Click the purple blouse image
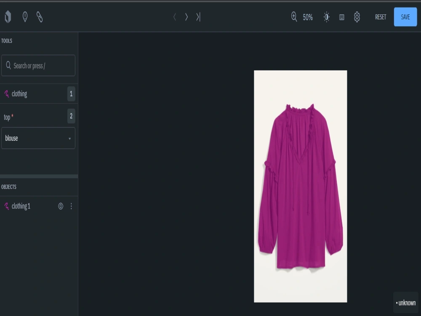The width and height of the screenshot is (421, 316). [x=301, y=186]
